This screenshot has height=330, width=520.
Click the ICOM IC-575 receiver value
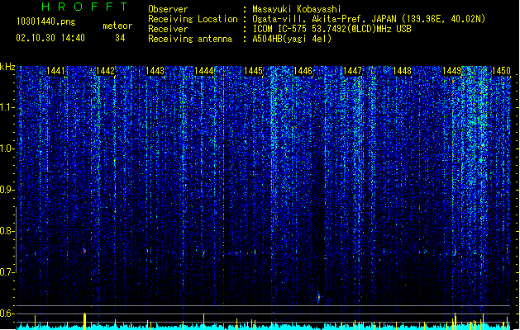coord(332,29)
